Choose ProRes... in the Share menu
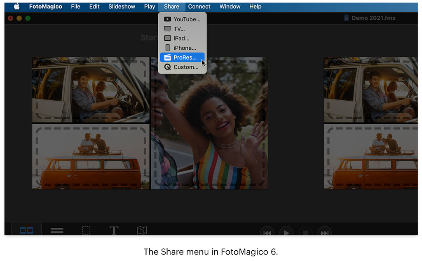Screen dimensions: 422x261 [182, 58]
